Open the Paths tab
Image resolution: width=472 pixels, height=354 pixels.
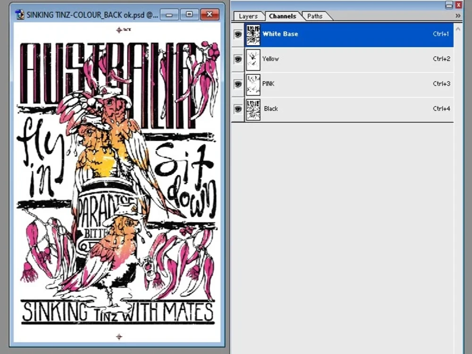(313, 16)
